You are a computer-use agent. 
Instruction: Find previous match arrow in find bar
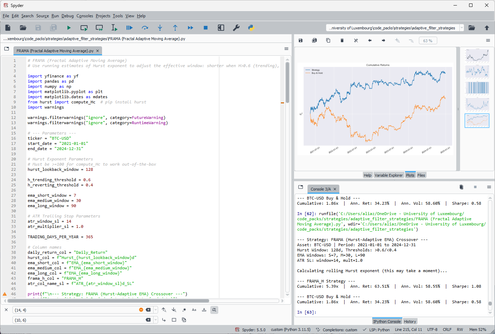pyautogui.click(x=164, y=310)
